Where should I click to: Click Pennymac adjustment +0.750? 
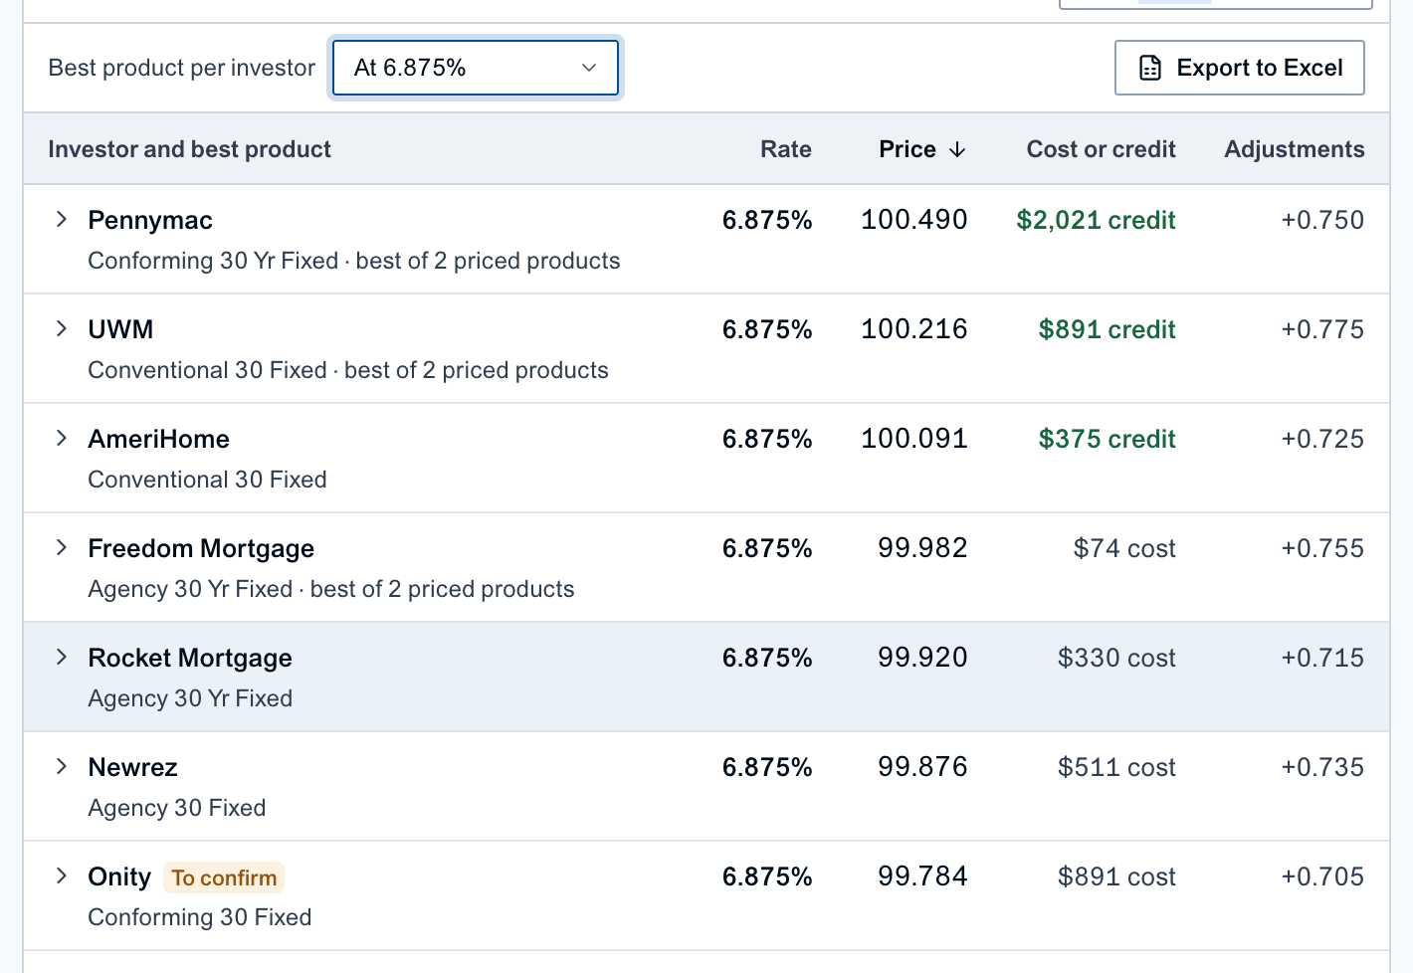point(1322,220)
